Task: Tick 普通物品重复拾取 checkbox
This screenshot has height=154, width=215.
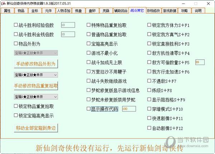Action: click(89, 34)
